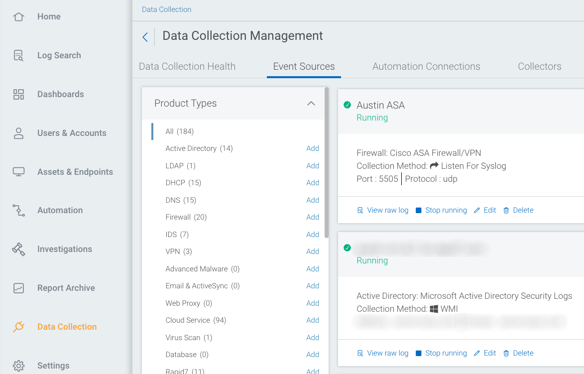Go to Dashboards in the sidebar
Screen dimensions: 584x374
click(x=60, y=94)
